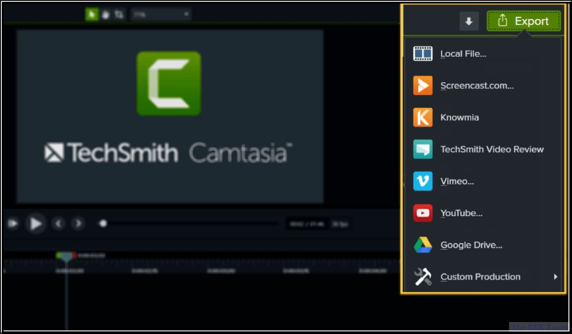Click the Google Drive triangle icon

423,245
